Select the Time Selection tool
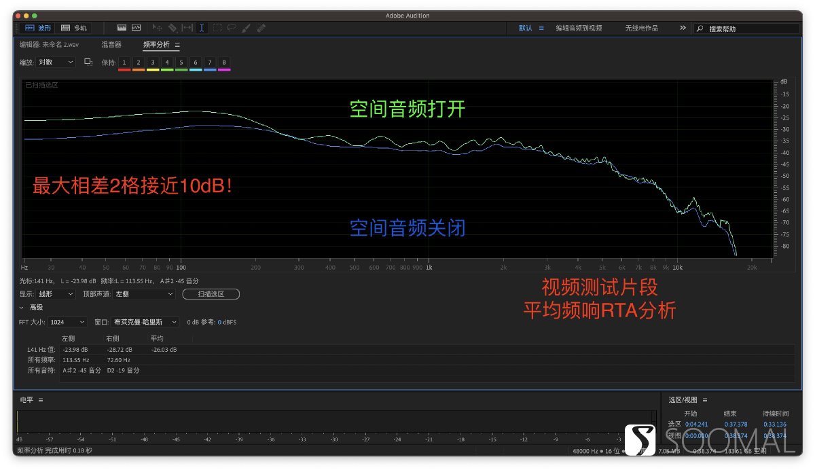815x470 pixels. click(201, 28)
